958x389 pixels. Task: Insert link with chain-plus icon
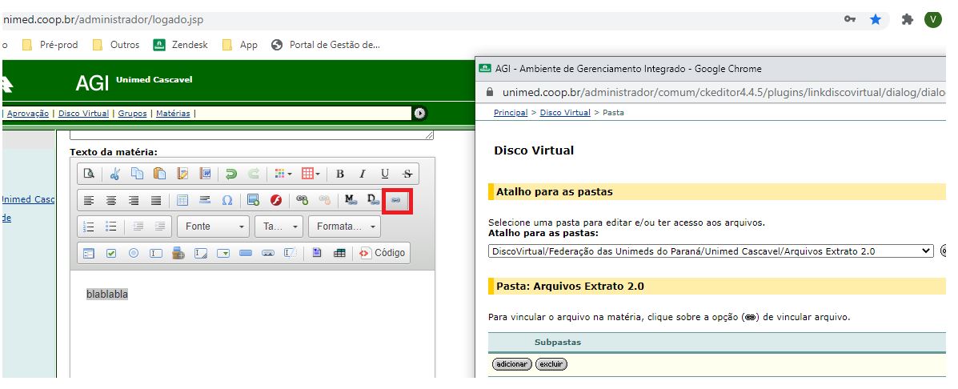[302, 200]
